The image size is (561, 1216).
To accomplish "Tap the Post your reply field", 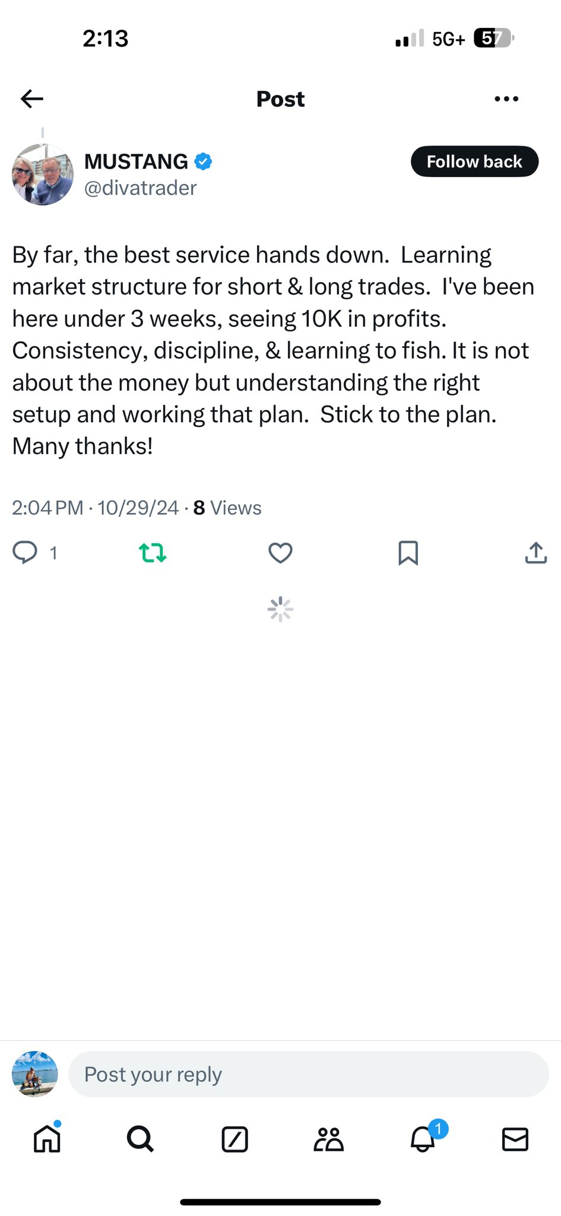I will pos(308,1074).
